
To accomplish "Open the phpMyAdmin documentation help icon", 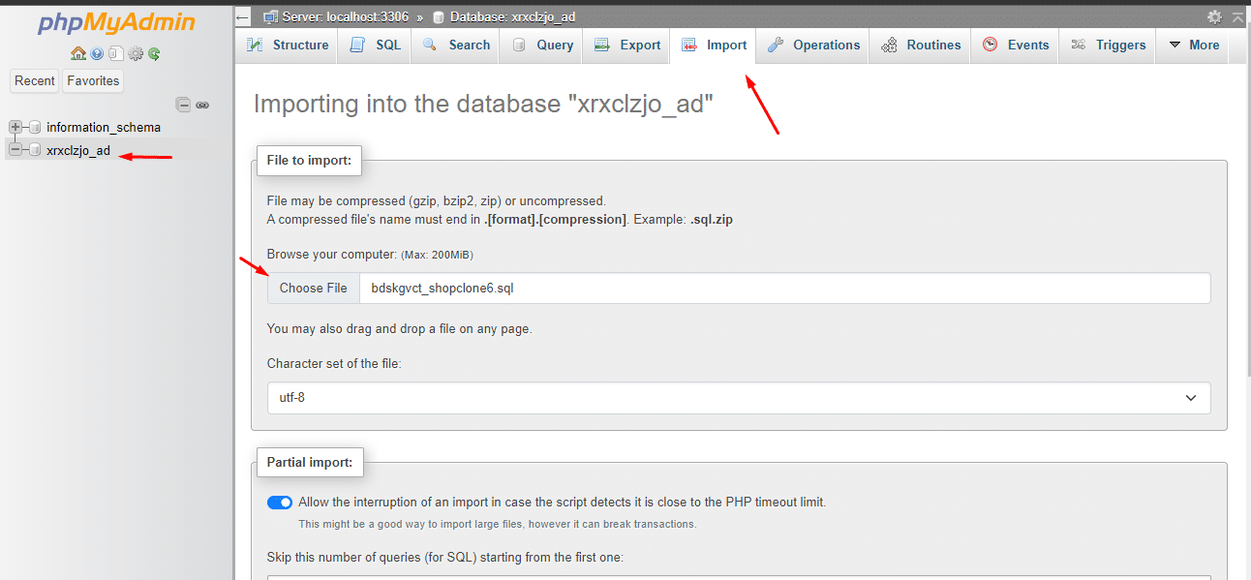I will pos(97,54).
